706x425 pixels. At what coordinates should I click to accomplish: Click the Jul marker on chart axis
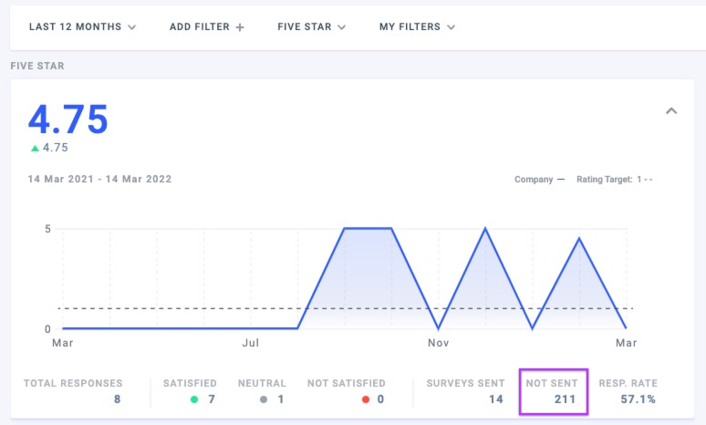coord(252,343)
